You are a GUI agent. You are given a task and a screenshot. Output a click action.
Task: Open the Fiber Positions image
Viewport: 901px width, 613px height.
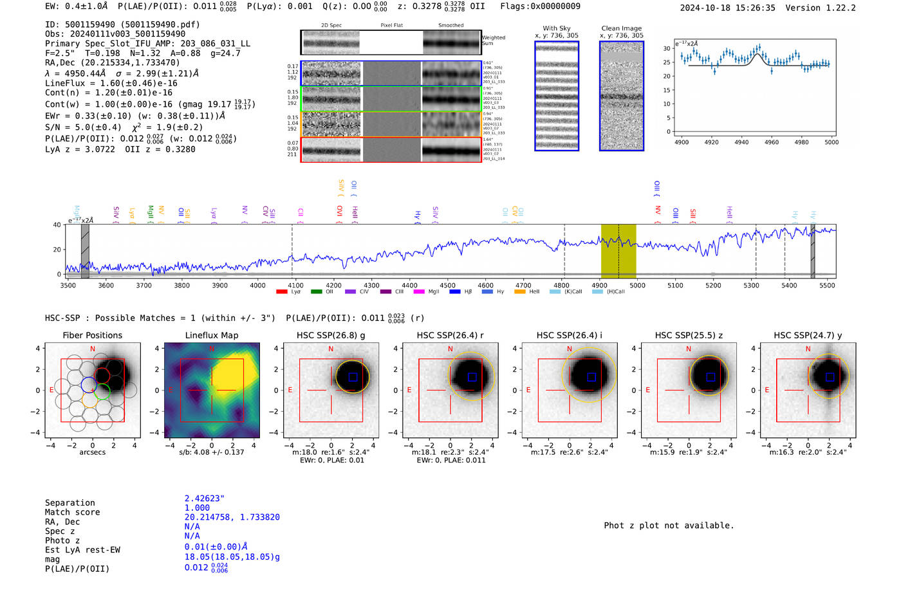click(93, 390)
